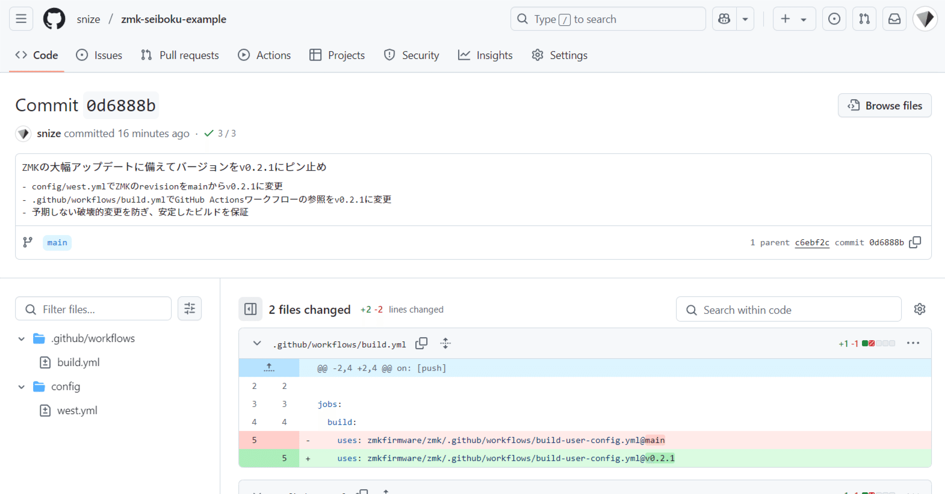Focus the Filter files input
Image resolution: width=945 pixels, height=494 pixels.
coord(93,309)
